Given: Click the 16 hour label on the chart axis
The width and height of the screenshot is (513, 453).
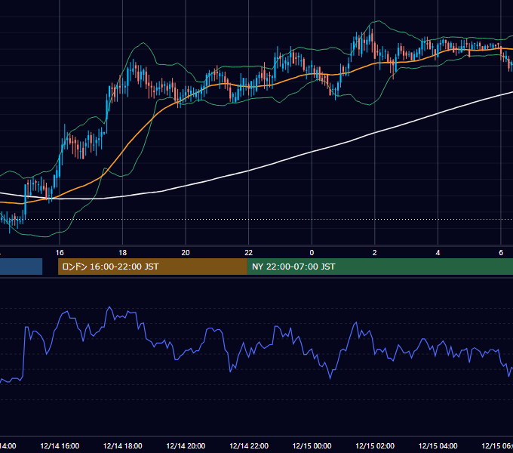Looking at the screenshot, I should 60,253.
